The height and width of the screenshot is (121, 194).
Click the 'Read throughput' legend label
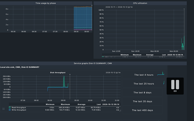[19, 108]
